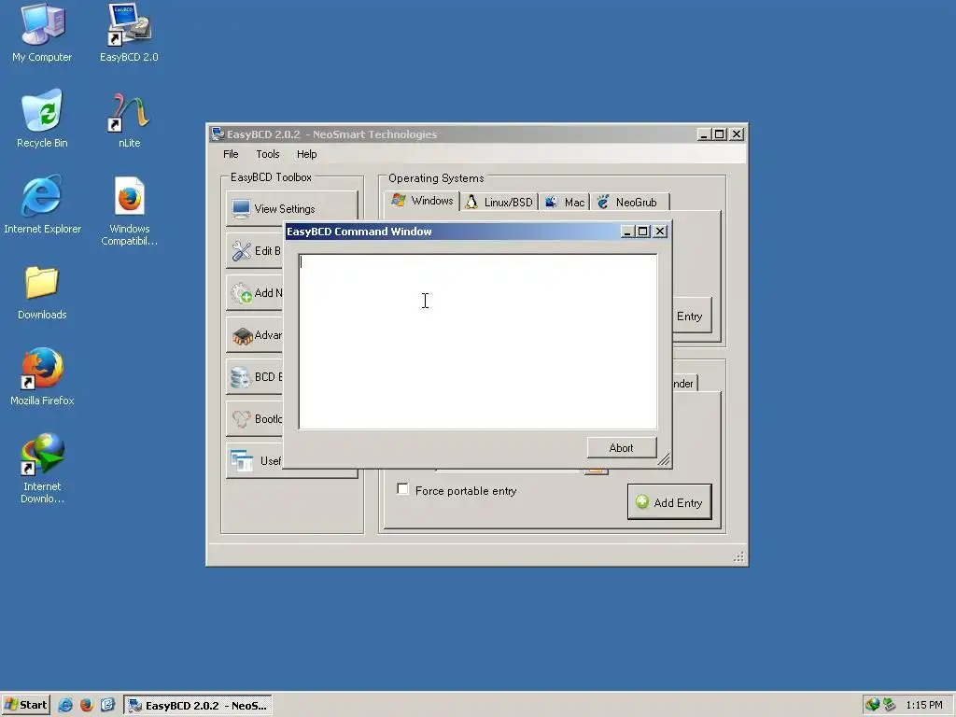The height and width of the screenshot is (717, 956).
Task: Open the My Computer desktop icon
Action: pyautogui.click(x=41, y=34)
